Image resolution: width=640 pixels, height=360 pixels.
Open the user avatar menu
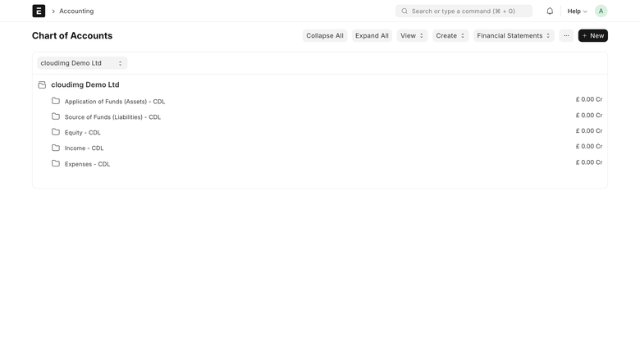pos(601,11)
